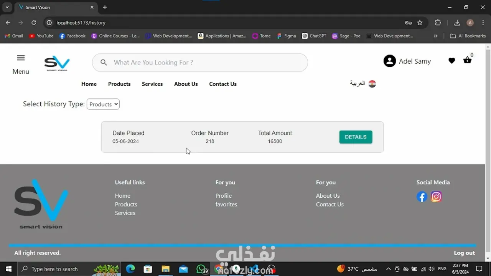Open the footer Services useful link
Image resolution: width=491 pixels, height=276 pixels.
pyautogui.click(x=125, y=213)
